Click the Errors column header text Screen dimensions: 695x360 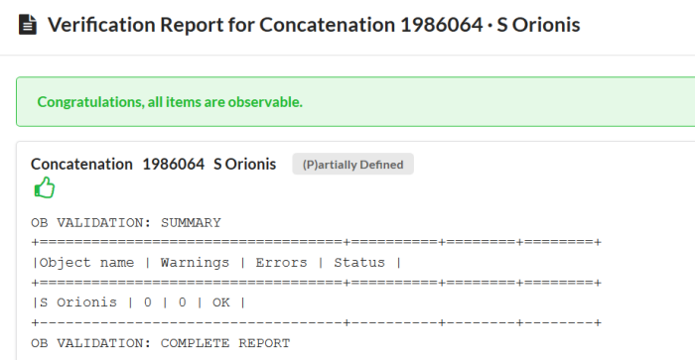(x=281, y=263)
